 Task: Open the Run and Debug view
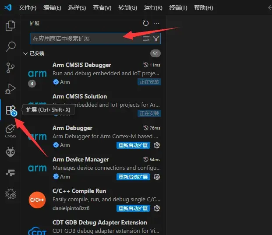11,89
